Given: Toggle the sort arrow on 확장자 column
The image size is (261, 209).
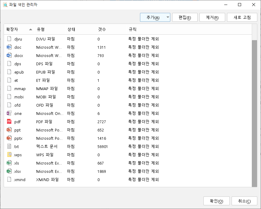Looking at the screenshot, I should [30, 29].
